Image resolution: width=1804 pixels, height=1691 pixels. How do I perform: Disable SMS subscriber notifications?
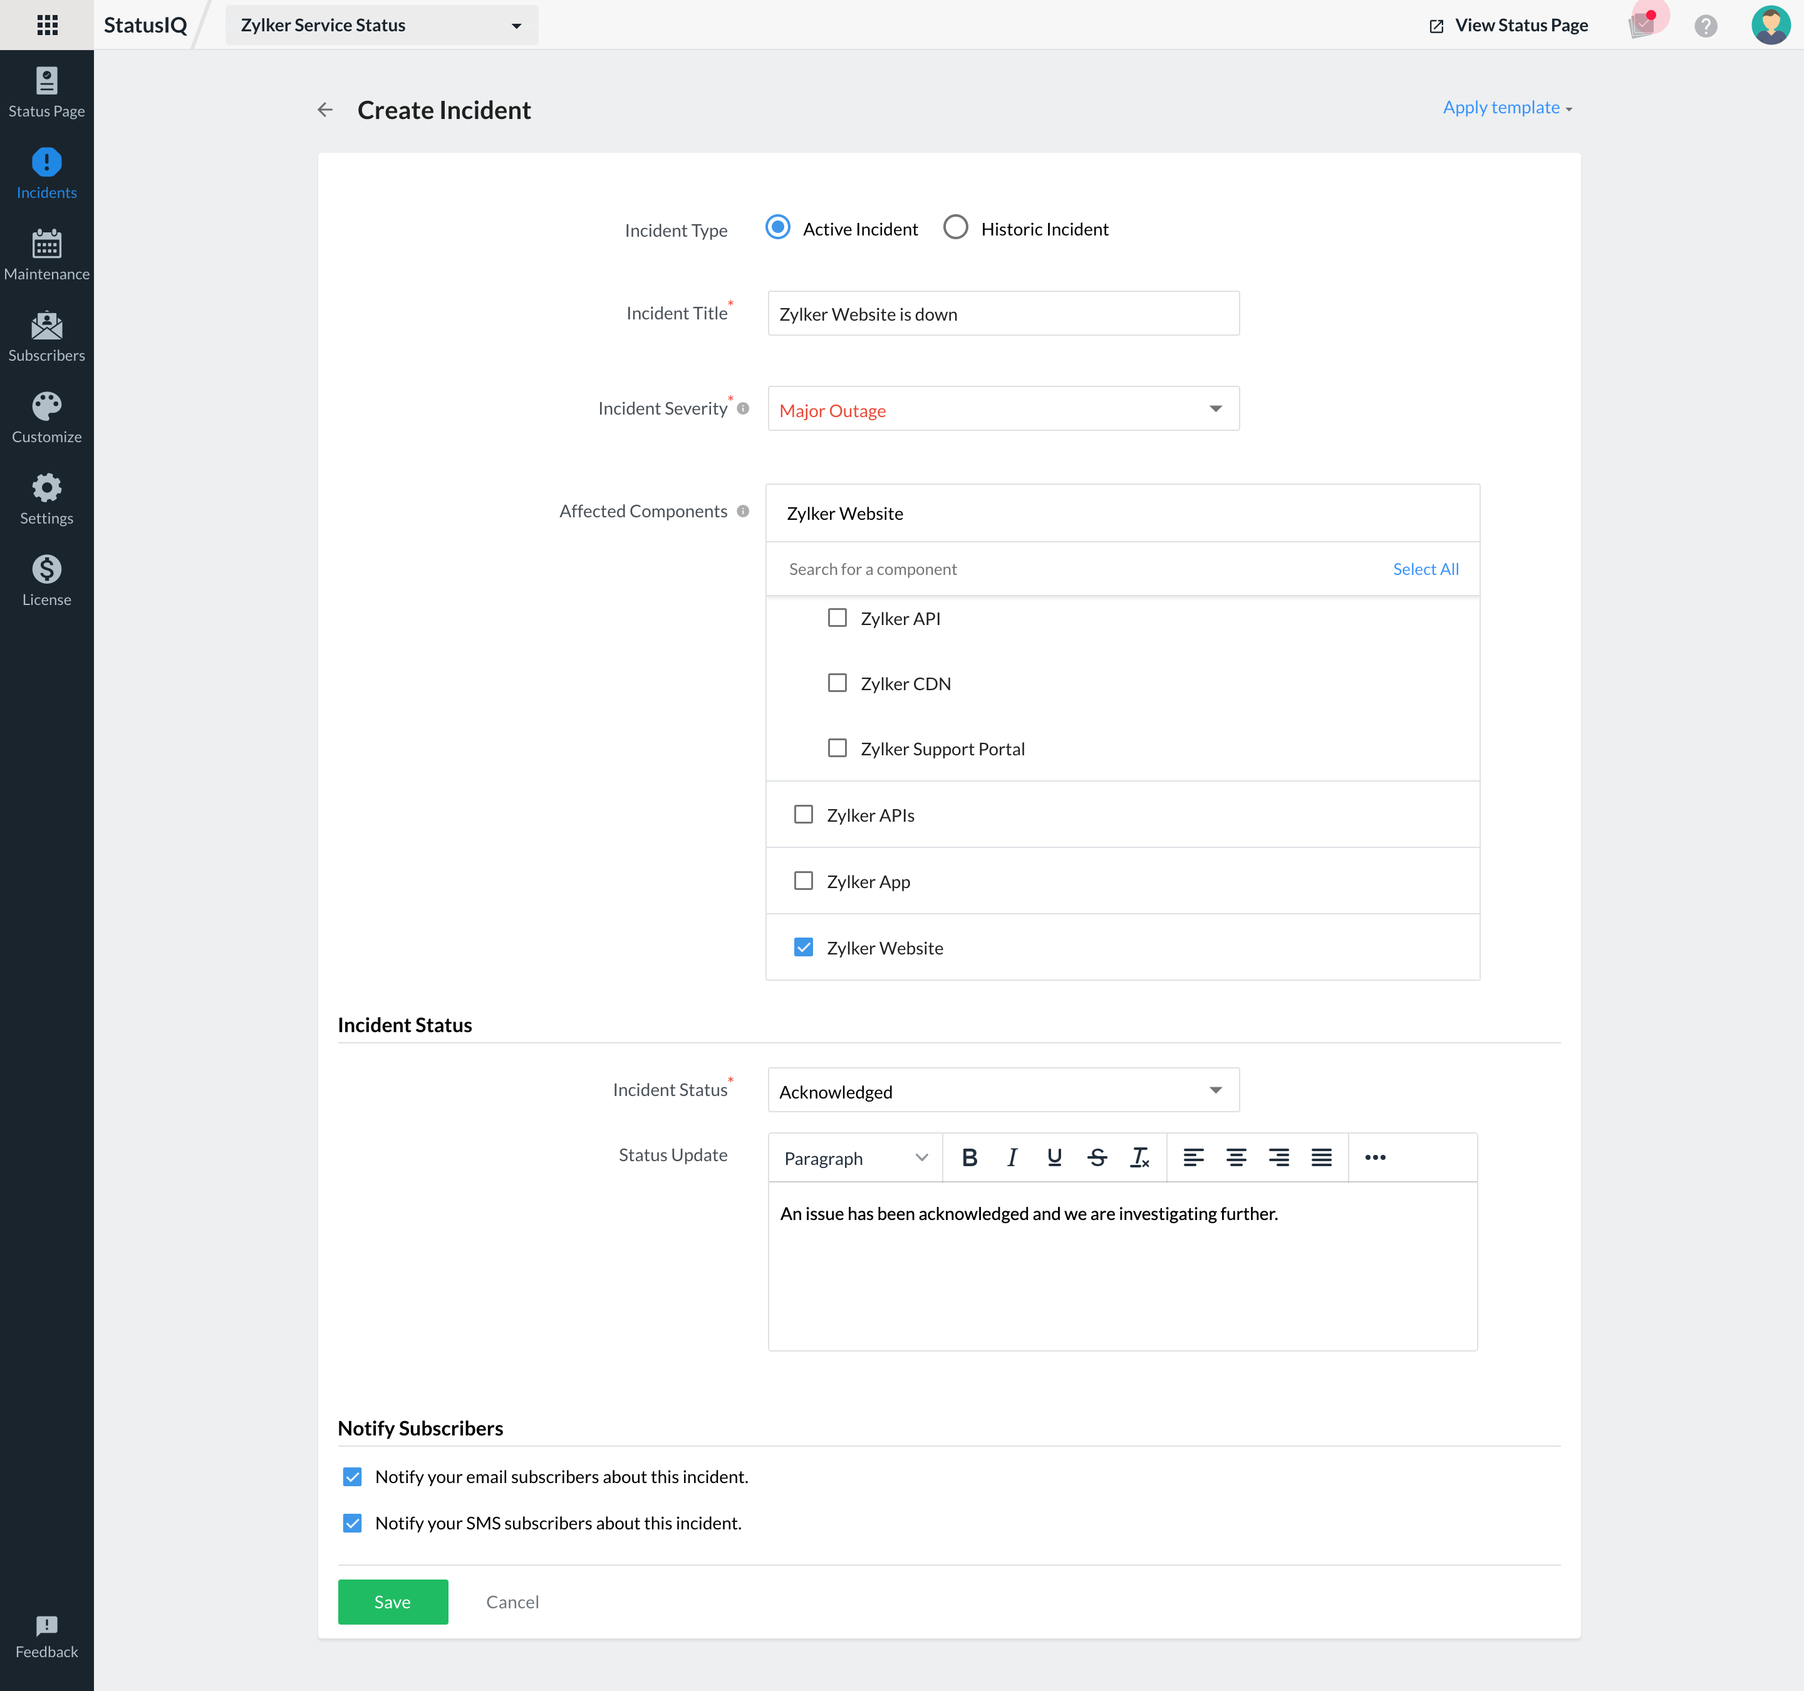352,1523
